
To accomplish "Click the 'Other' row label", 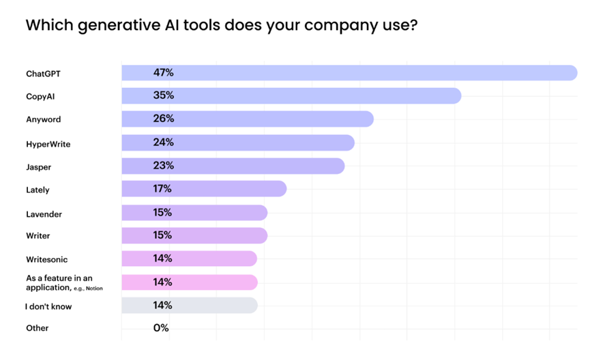I will coord(38,328).
